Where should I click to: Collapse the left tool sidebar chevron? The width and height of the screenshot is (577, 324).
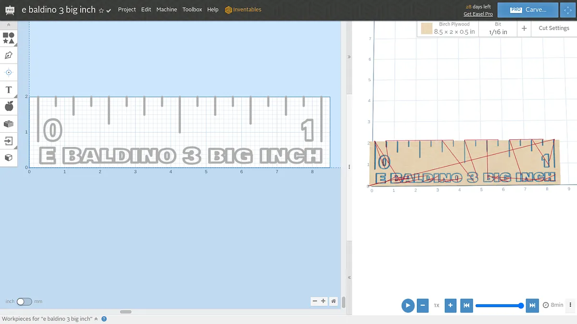click(9, 25)
